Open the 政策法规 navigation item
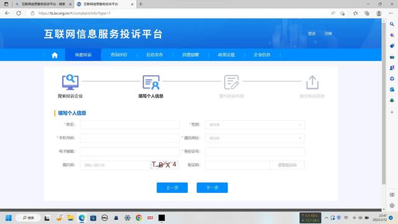This screenshot has width=398, height=224. (x=226, y=55)
